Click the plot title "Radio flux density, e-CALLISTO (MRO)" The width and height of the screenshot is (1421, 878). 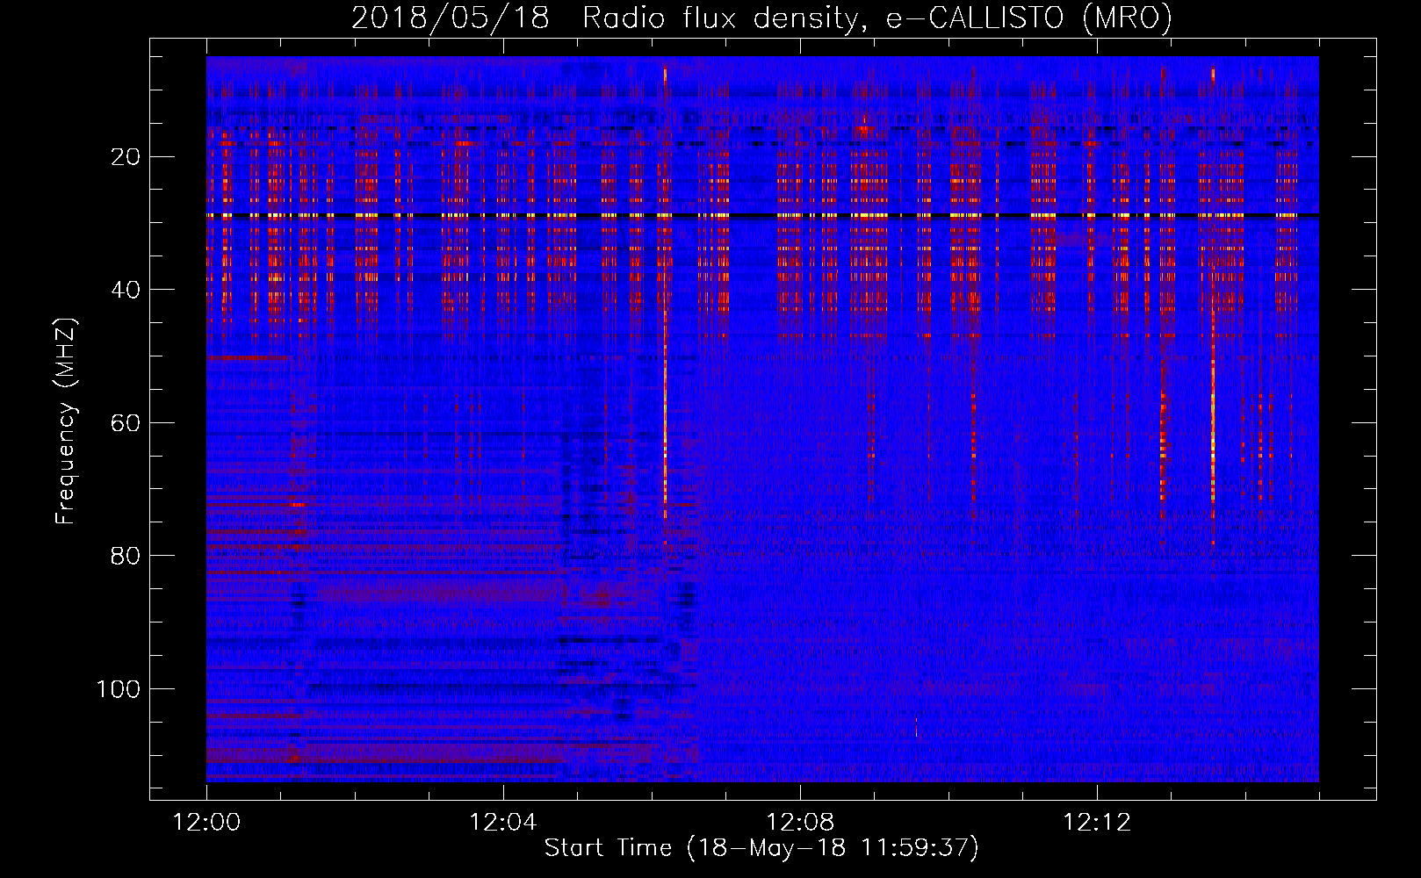[877, 18]
